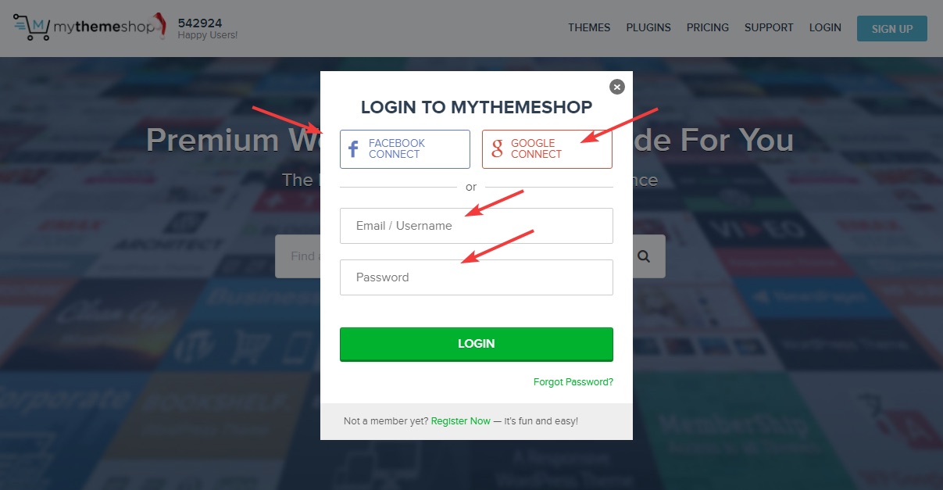943x490 pixels.
Task: Click the Google "g" icon
Action: pos(497,149)
